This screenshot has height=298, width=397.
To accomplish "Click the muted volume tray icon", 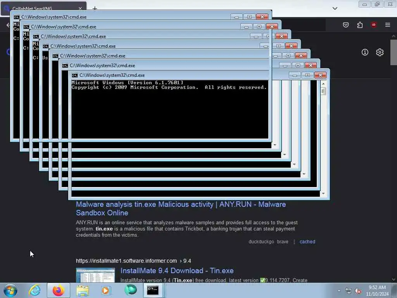I will click(x=358, y=291).
